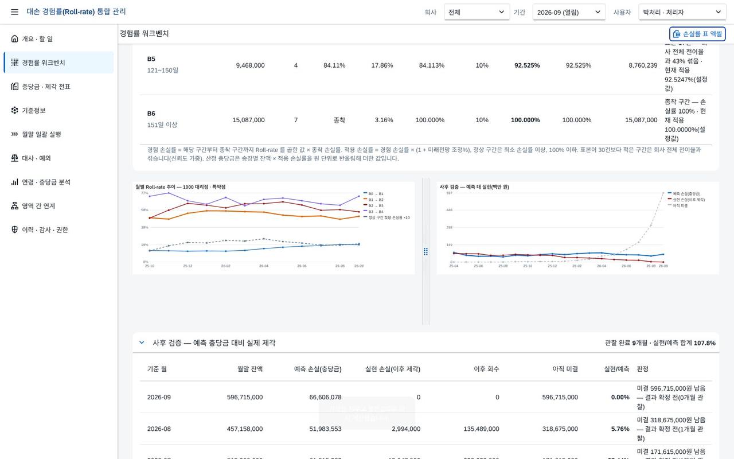Click the hierarchy icon for 영역 간 연계
734x459 pixels.
point(14,206)
